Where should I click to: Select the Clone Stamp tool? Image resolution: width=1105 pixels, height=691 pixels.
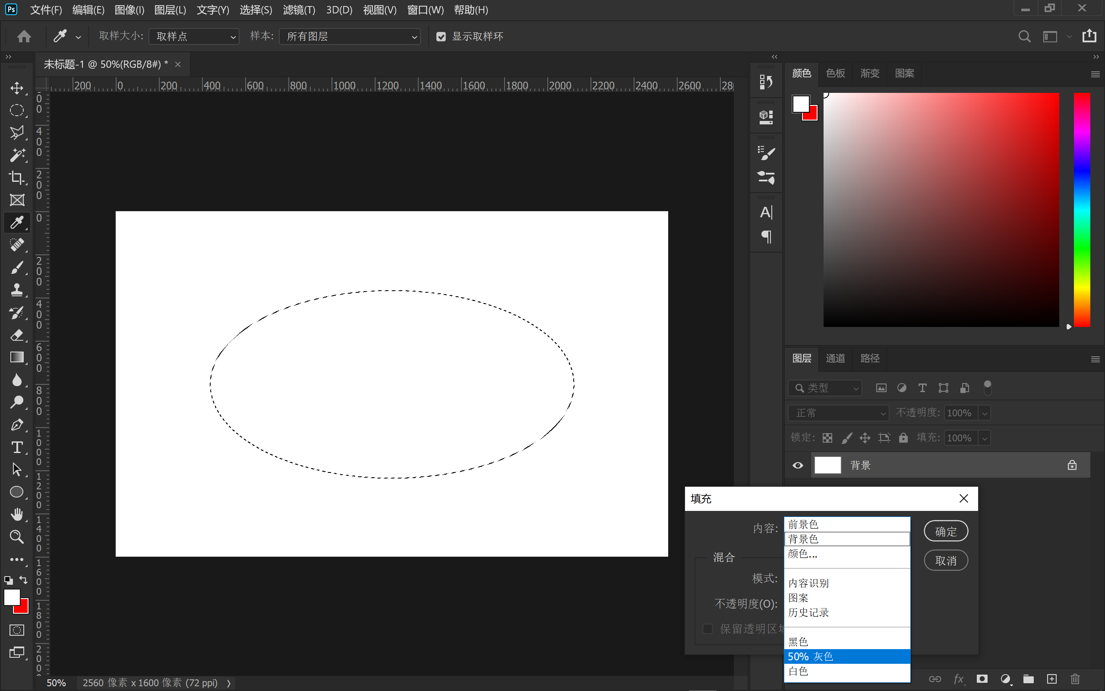17,290
